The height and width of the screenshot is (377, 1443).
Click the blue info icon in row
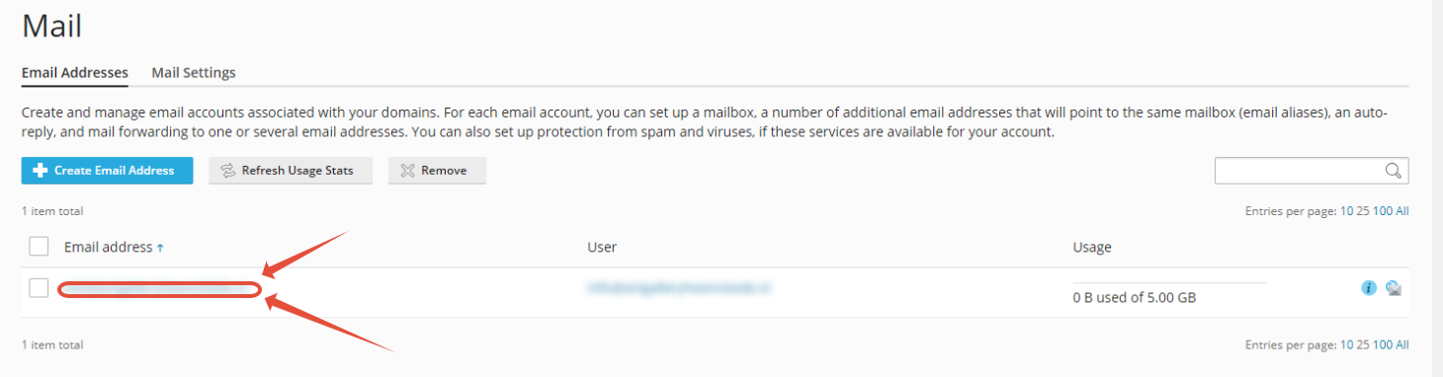[1369, 288]
